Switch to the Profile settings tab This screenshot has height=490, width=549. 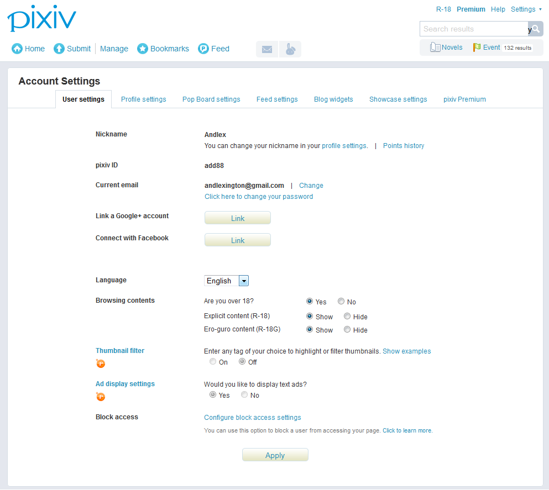143,99
